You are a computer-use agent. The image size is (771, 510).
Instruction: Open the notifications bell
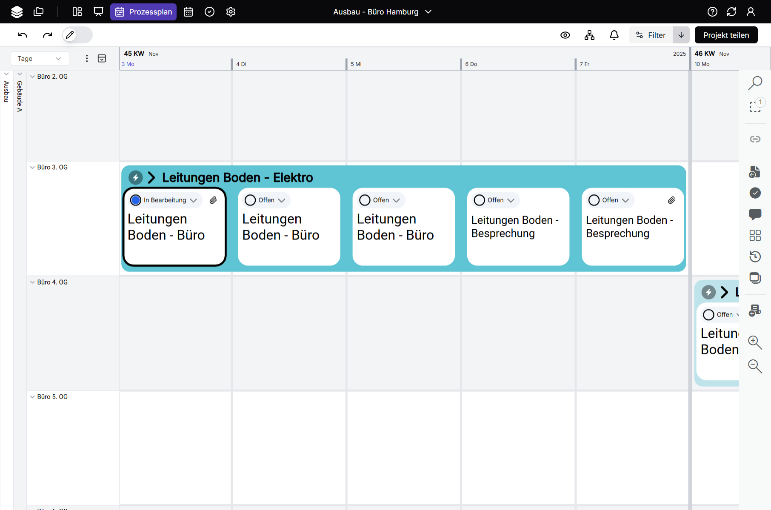[x=614, y=35]
